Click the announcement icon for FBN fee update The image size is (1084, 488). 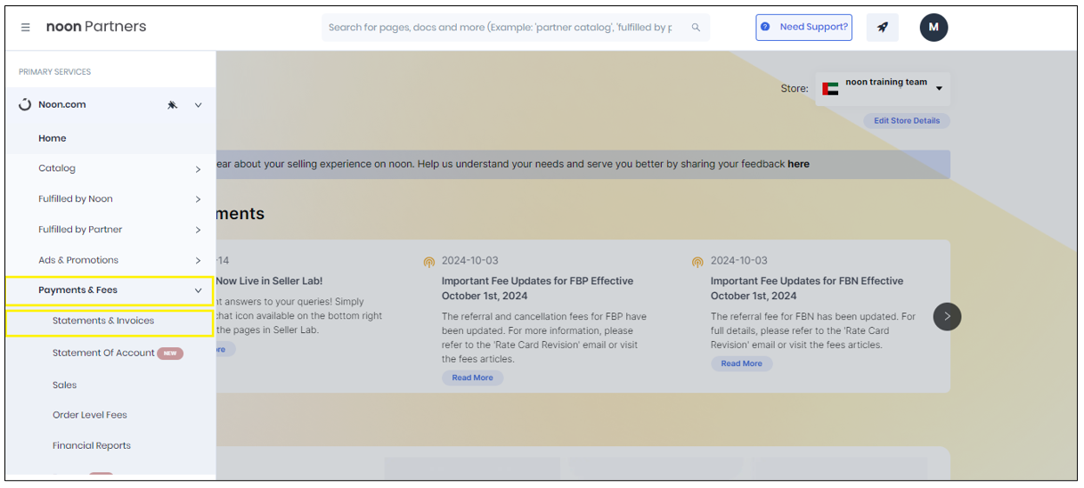coord(697,262)
